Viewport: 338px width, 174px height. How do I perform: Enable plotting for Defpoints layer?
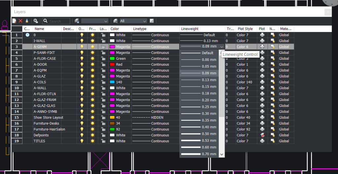pyautogui.click(x=262, y=135)
